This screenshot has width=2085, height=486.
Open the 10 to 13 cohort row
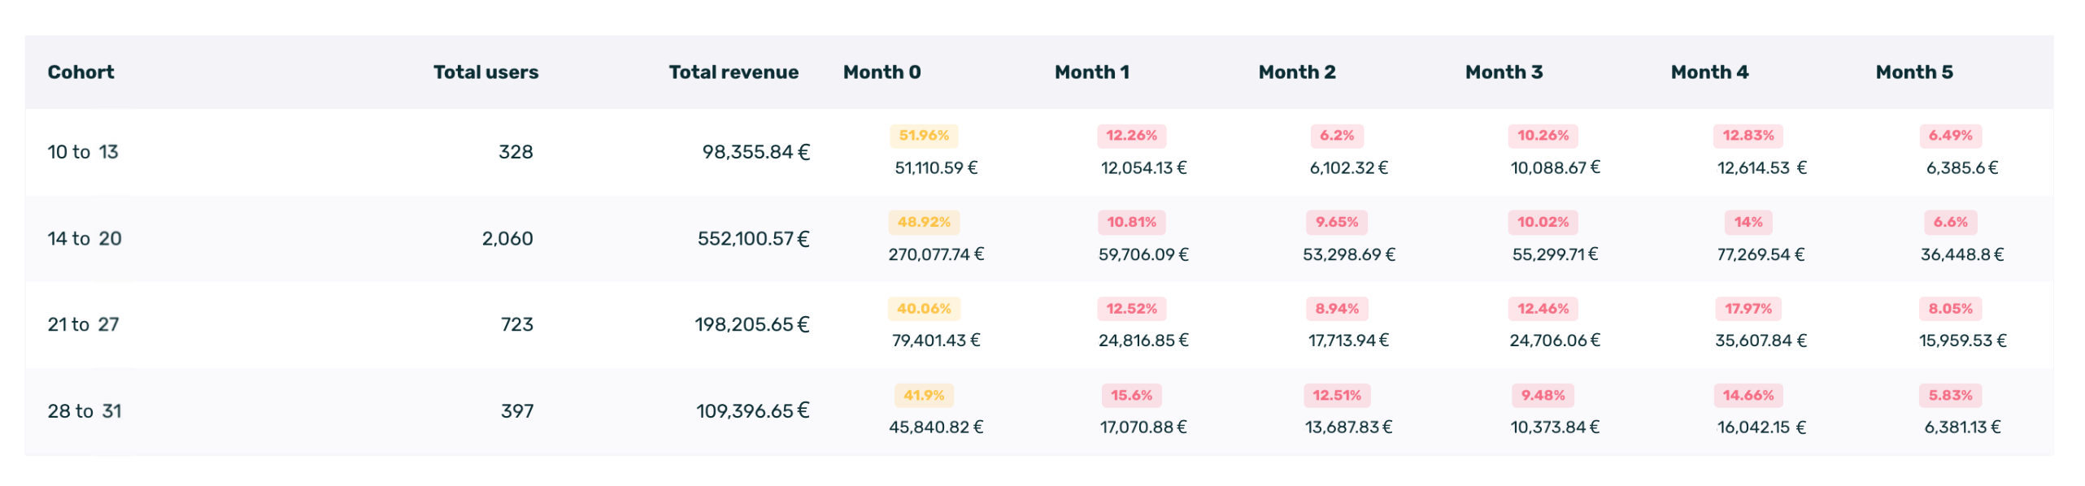point(83,152)
